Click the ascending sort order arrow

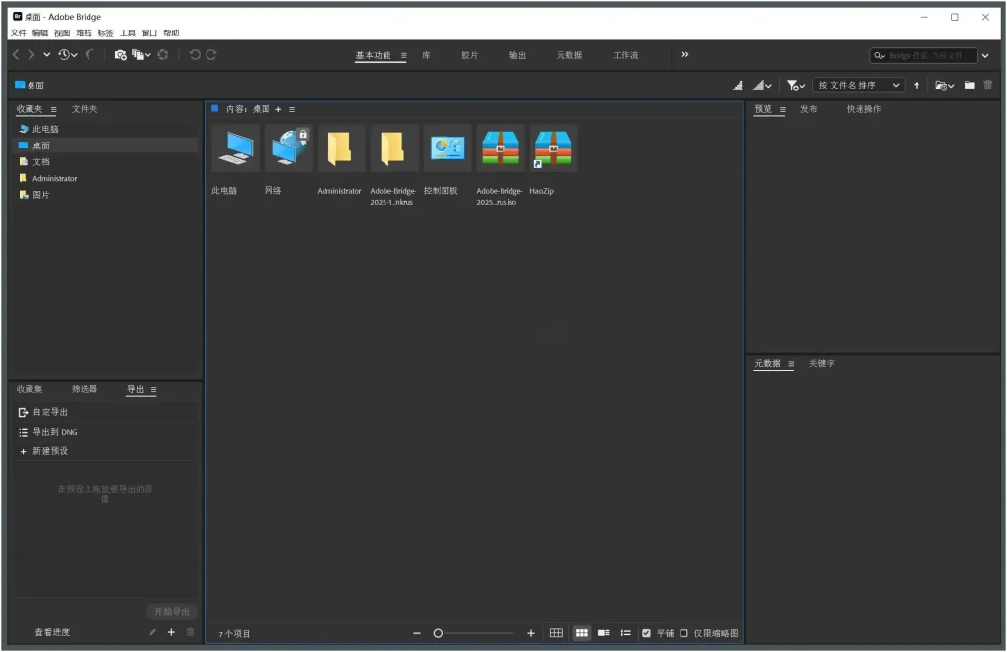coord(917,86)
